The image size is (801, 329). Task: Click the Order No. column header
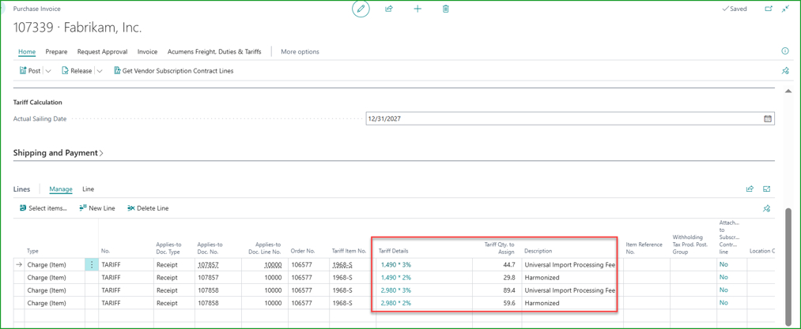[302, 251]
